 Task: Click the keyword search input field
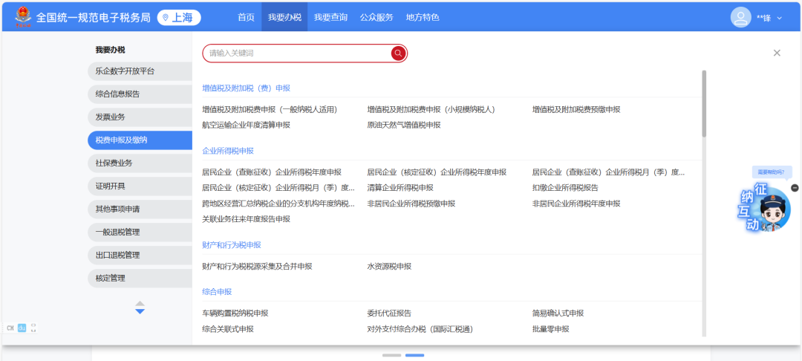click(297, 53)
